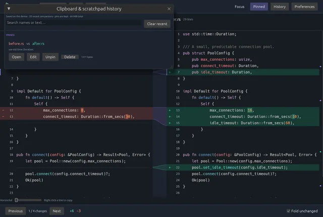This screenshot has width=323, height=217.
Task: Clear recent history entries
Action: [x=157, y=24]
